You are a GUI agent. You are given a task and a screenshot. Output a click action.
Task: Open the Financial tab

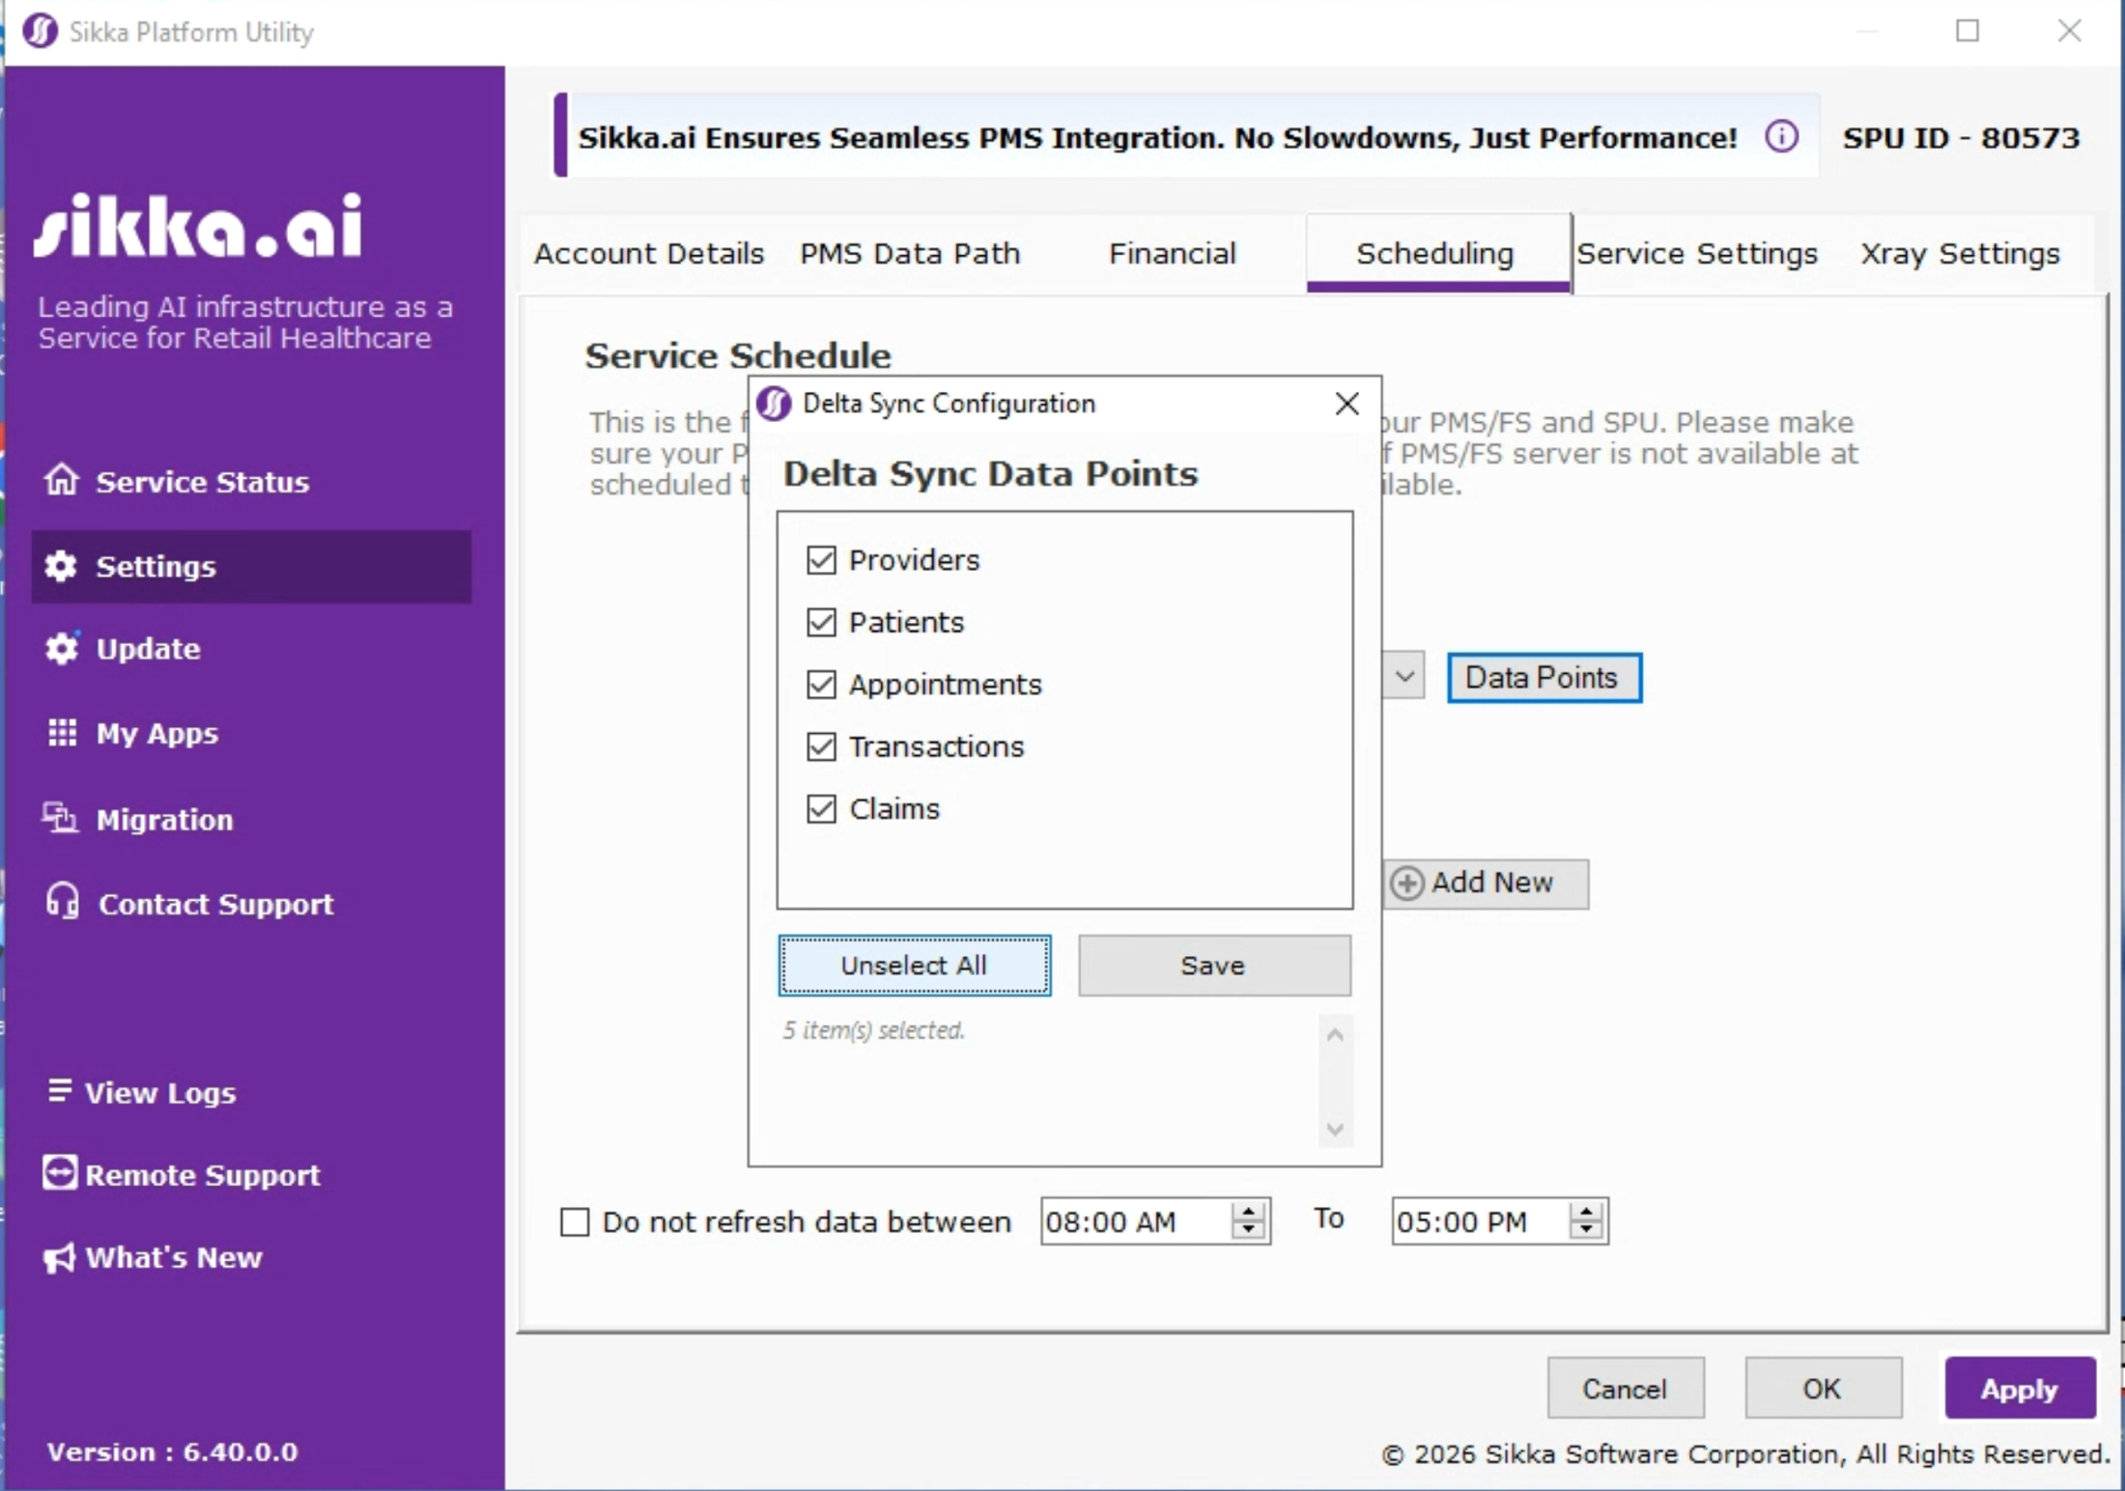tap(1172, 253)
